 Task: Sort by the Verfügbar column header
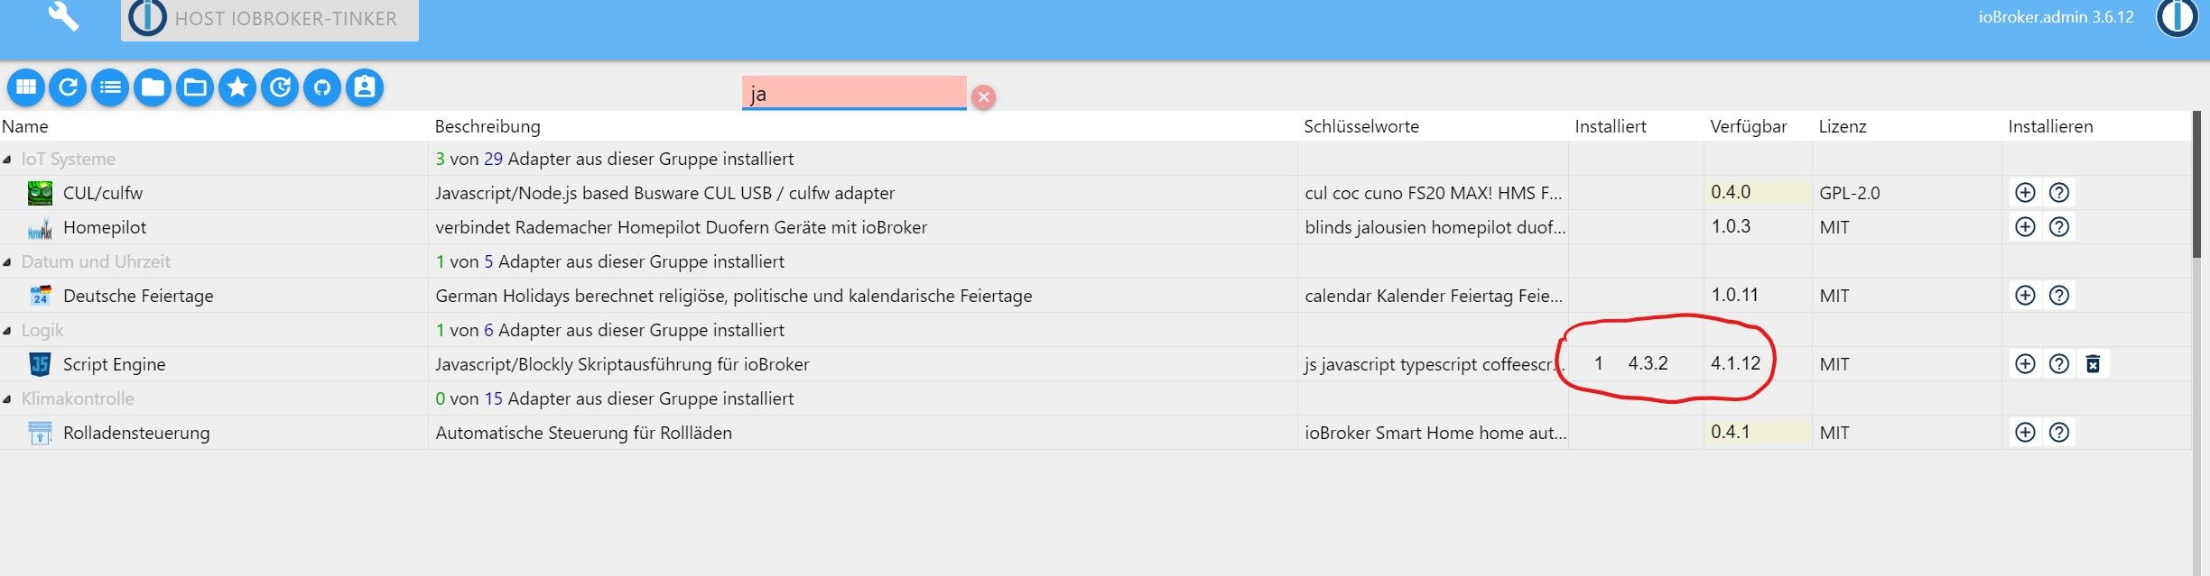1748,126
